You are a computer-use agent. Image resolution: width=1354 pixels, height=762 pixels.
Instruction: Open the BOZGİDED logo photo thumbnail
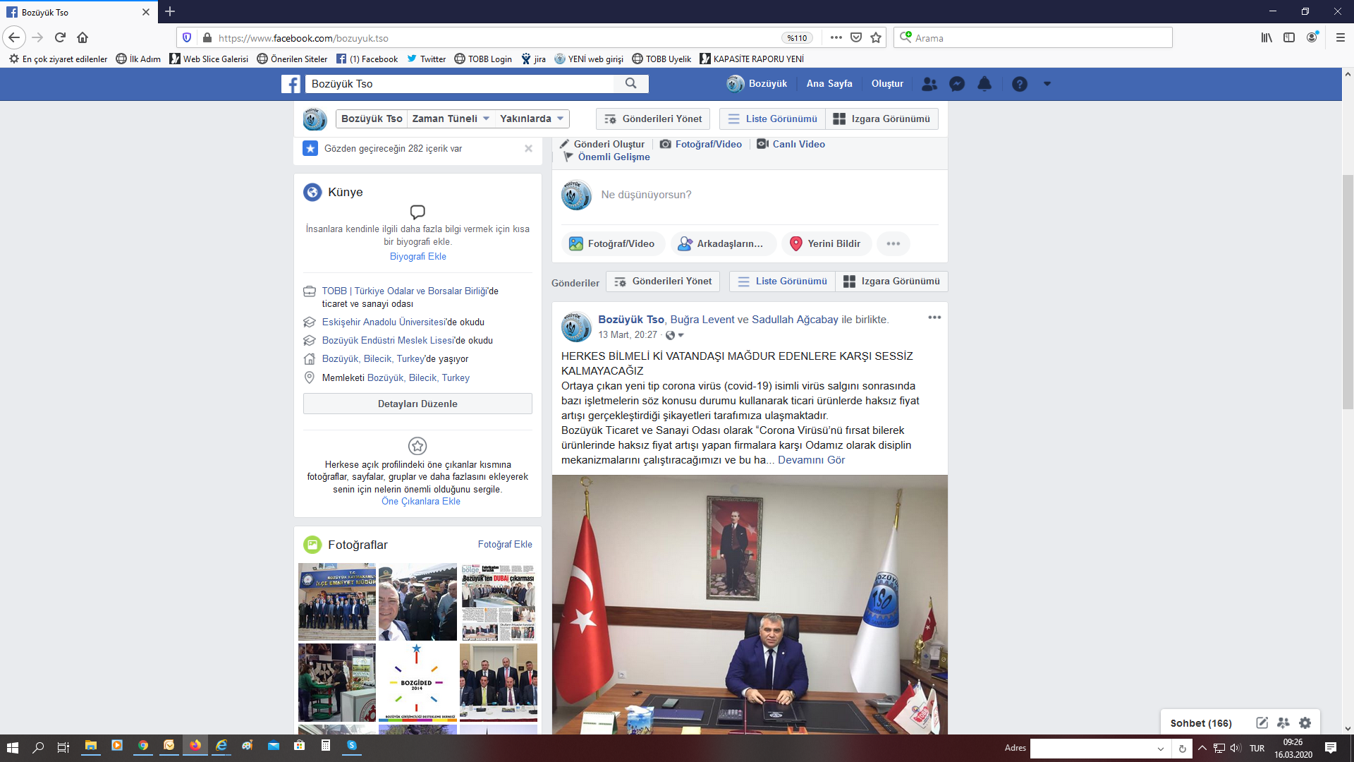click(x=417, y=682)
